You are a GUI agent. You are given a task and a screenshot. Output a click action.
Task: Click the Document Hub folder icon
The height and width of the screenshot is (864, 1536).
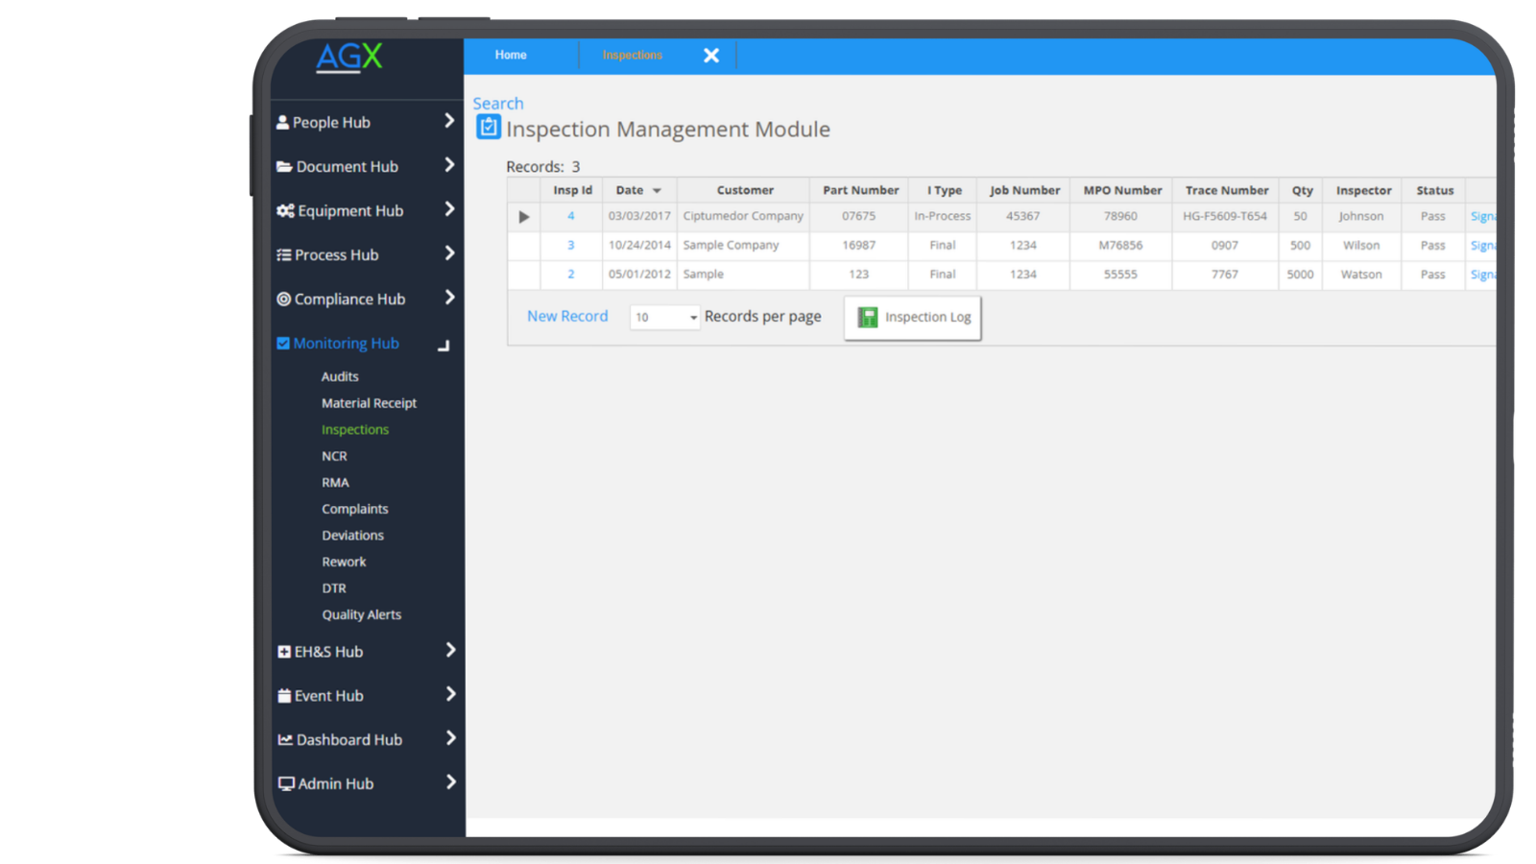[x=284, y=166]
